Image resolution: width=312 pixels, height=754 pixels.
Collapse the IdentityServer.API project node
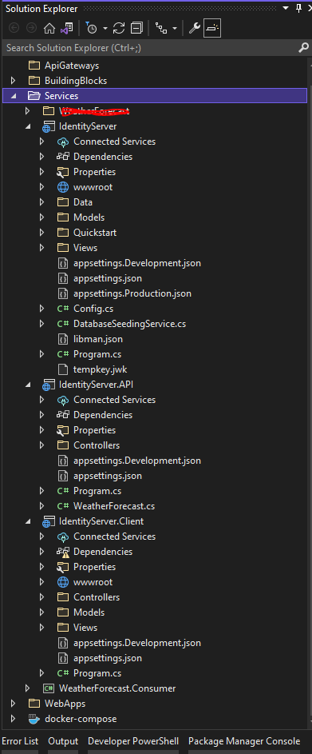27,385
